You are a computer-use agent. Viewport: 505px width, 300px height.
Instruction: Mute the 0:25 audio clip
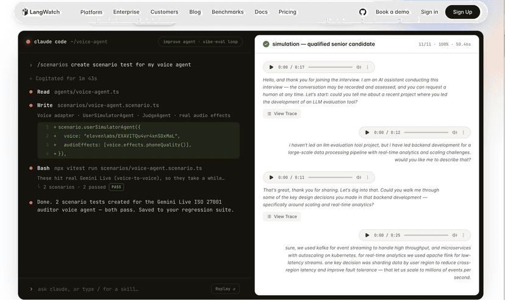[x=455, y=235]
